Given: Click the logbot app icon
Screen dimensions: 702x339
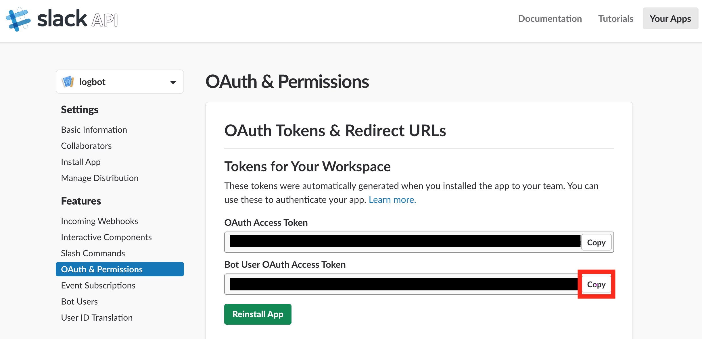Looking at the screenshot, I should click(68, 82).
